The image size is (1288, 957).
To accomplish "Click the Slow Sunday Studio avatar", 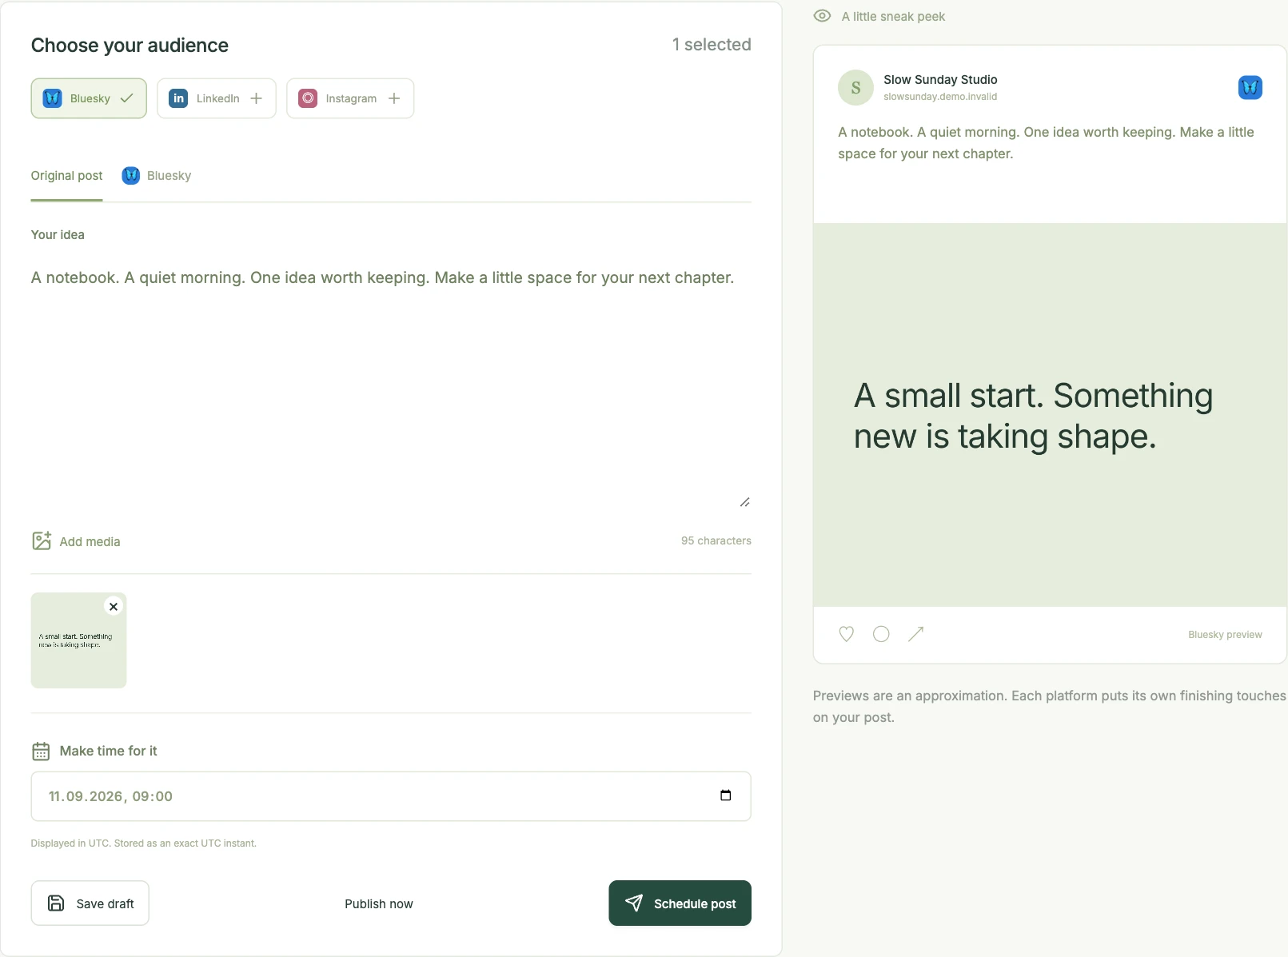I will click(x=855, y=87).
